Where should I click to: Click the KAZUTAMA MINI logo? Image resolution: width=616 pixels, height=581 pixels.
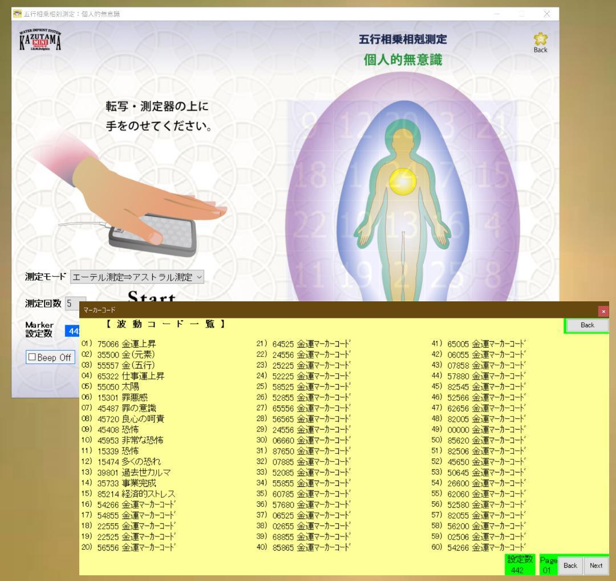coord(40,41)
